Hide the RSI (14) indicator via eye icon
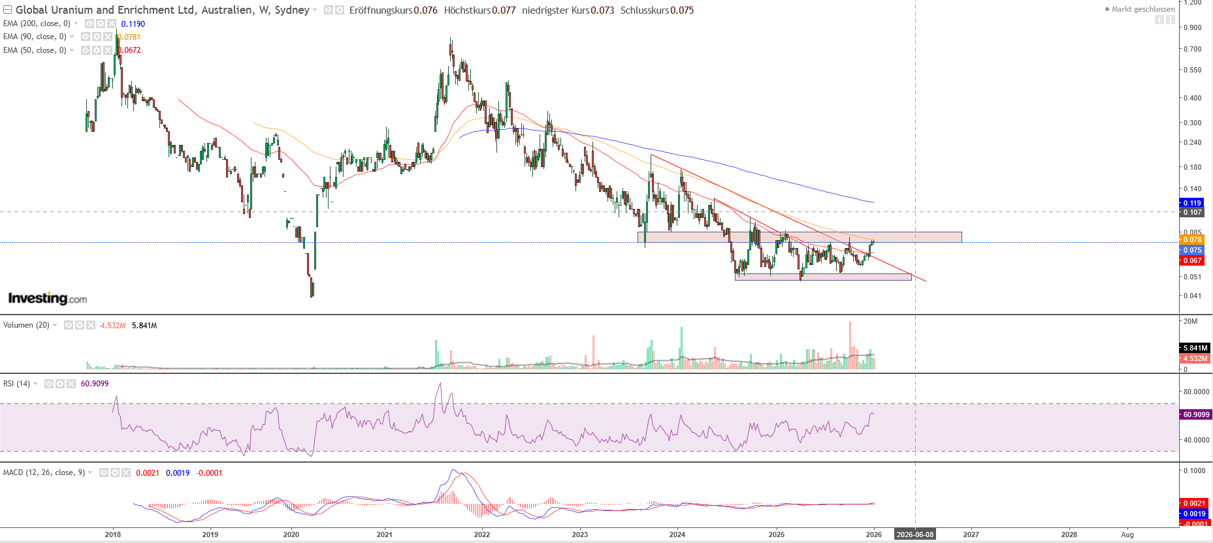This screenshot has height=543, width=1213. tap(49, 384)
